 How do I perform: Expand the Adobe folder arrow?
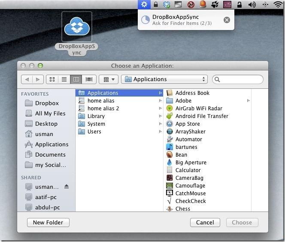coord(248,101)
